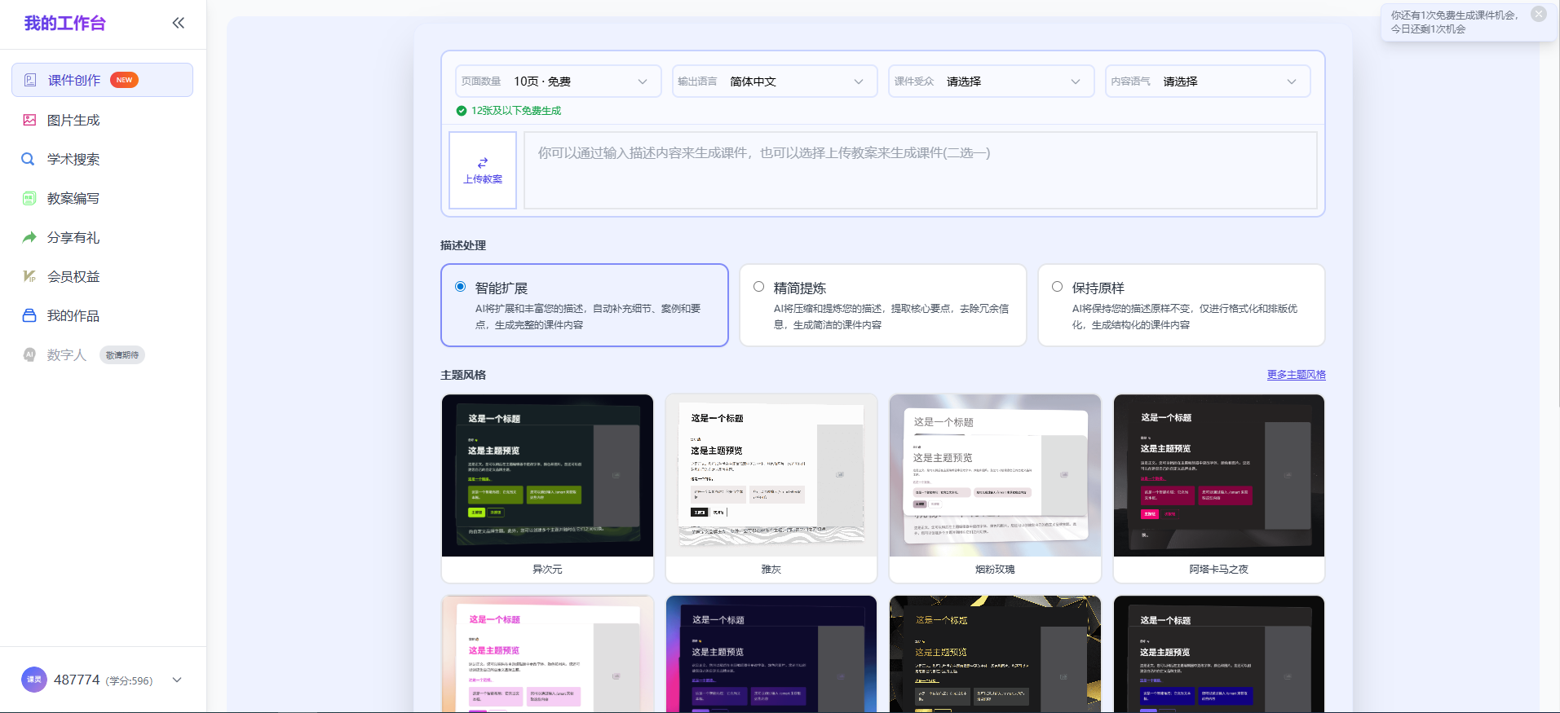Open the 课件受众 dropdown
The height and width of the screenshot is (713, 1560).
[x=991, y=81]
